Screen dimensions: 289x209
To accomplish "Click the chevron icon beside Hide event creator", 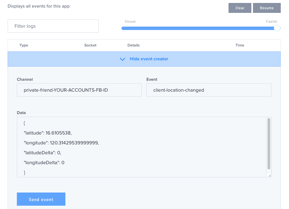I will [123, 59].
